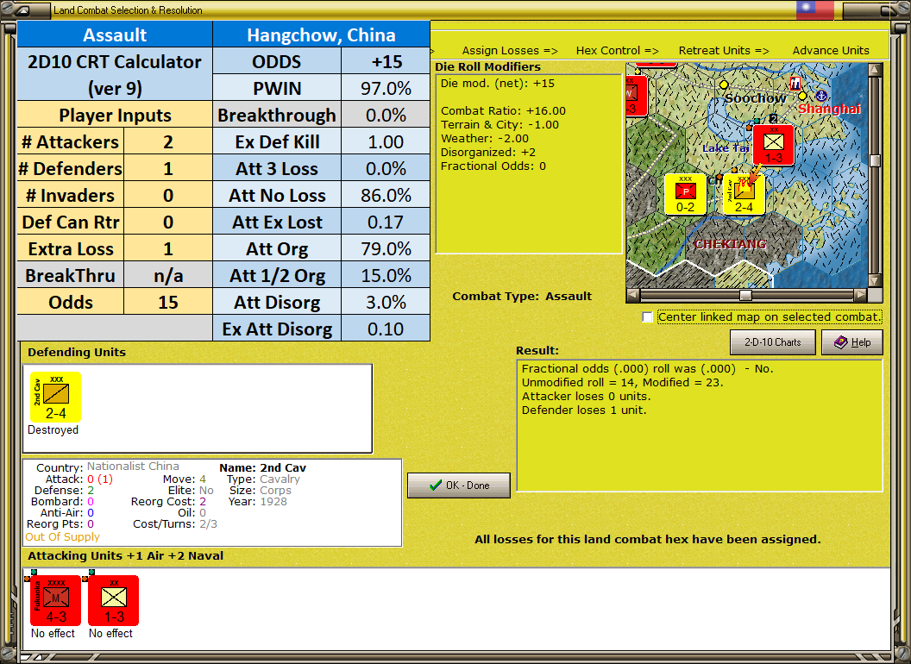Image resolution: width=911 pixels, height=664 pixels.
Task: Click the PWIN value 97.0%
Action: coord(386,88)
